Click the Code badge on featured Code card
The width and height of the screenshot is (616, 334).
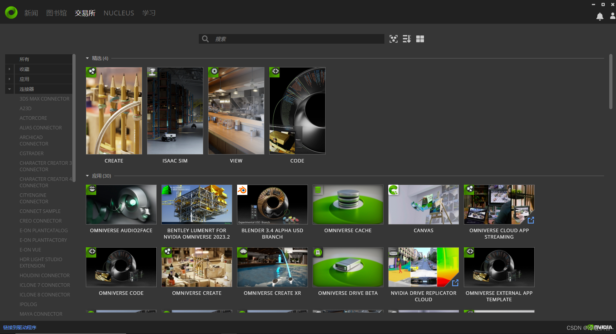pyautogui.click(x=275, y=72)
